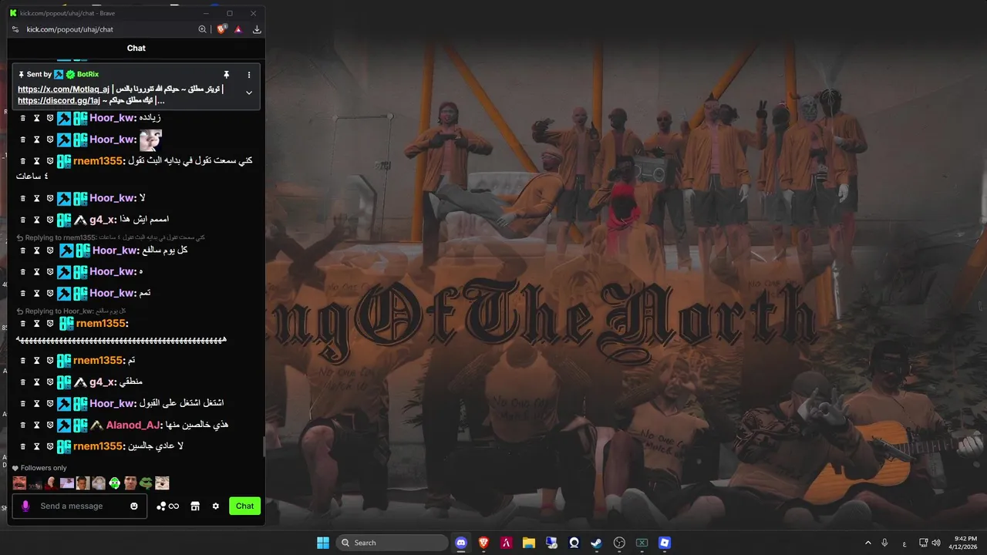Screen dimensions: 987x555
Task: Delete Hoor_kw's baby-face emote message
Action: click(23, 140)
